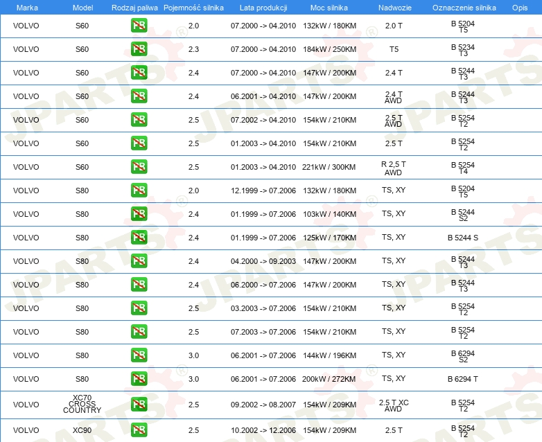Click the fuel icon in the S80 03.2003 row
This screenshot has height=442, width=542.
(x=139, y=308)
